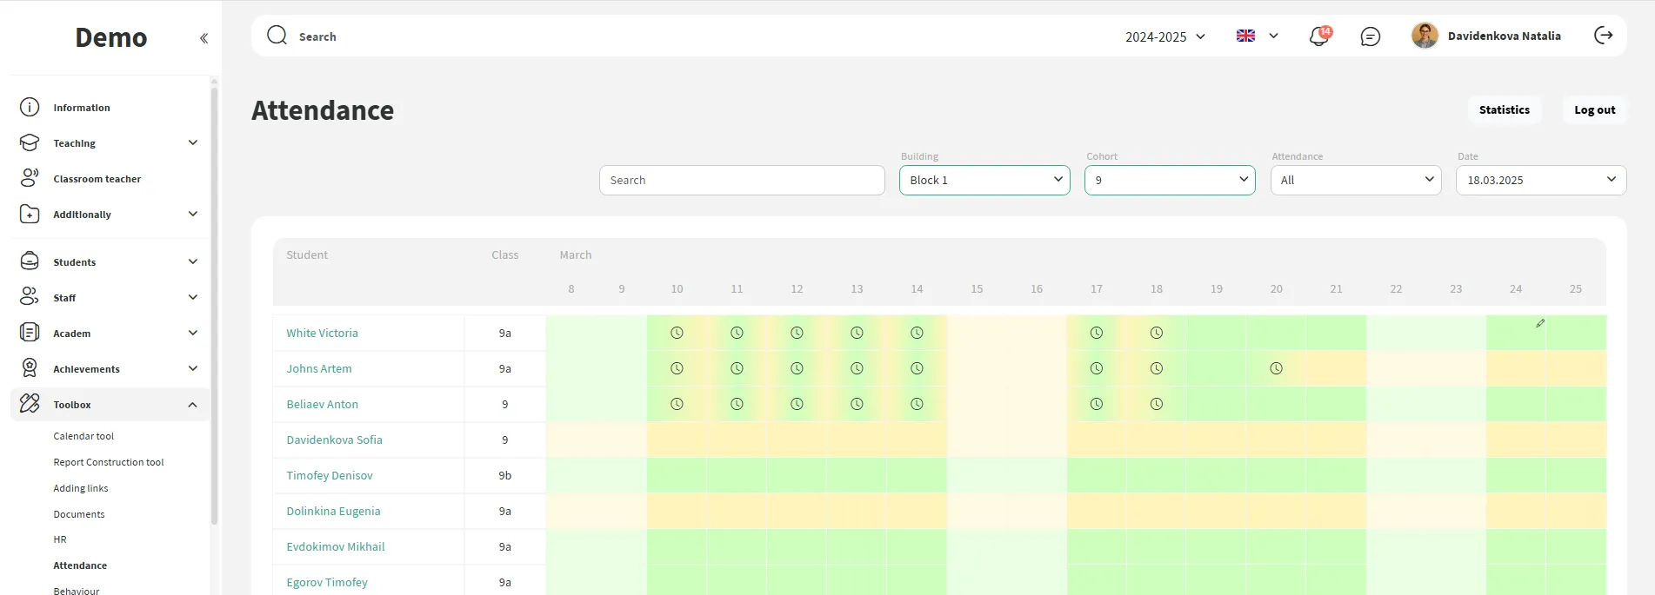Open Davidenkova Sofia student link

pos(334,440)
